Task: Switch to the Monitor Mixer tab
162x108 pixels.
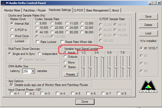Action: point(12,10)
